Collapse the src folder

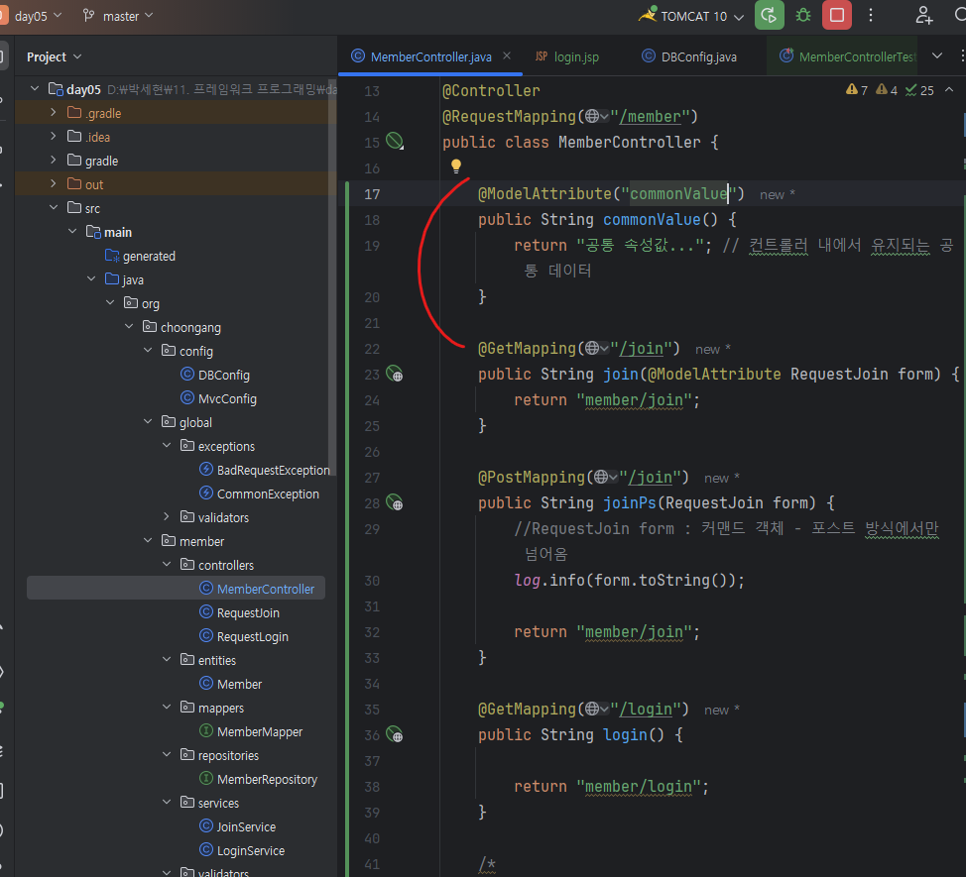53,208
